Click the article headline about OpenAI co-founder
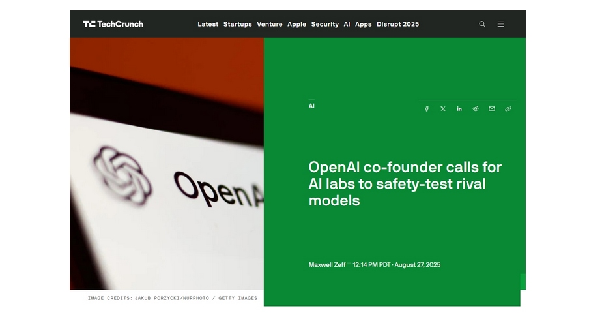The width and height of the screenshot is (589, 319). (x=405, y=183)
